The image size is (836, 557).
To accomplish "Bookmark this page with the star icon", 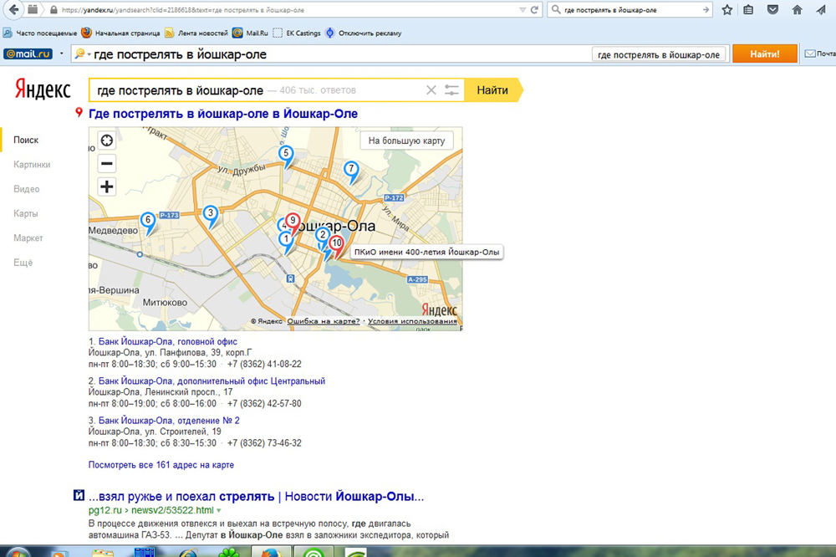I will [727, 9].
